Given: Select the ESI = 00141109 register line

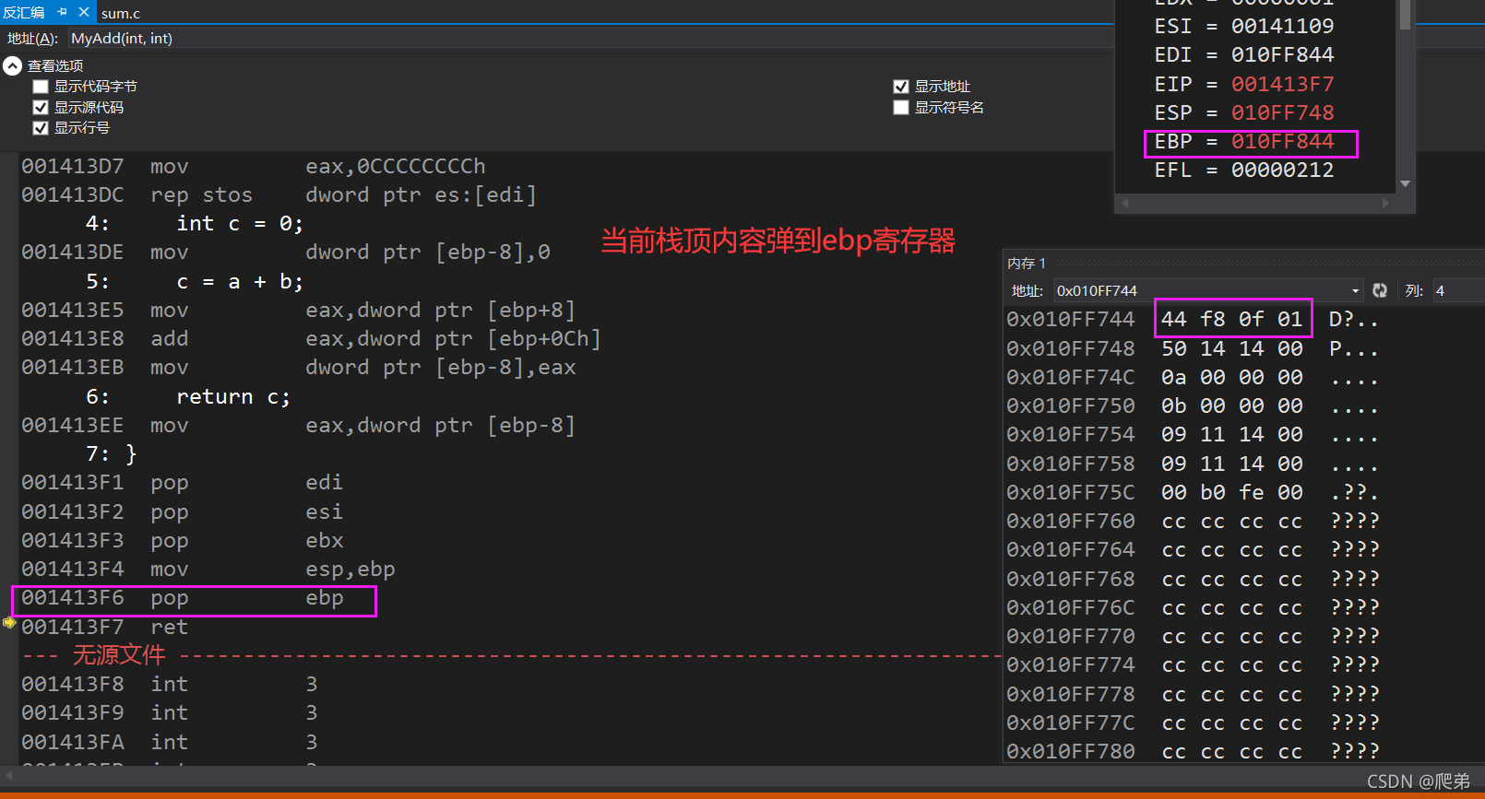Looking at the screenshot, I should (x=1244, y=26).
